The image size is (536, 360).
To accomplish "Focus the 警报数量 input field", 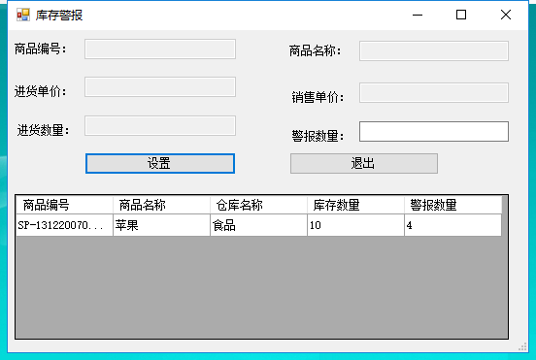I will [x=434, y=132].
